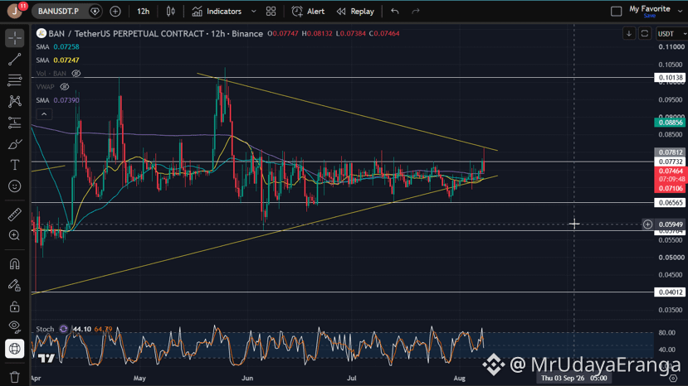688x386 pixels.
Task: Select the SMA 0.07258 legend
Action: point(57,47)
